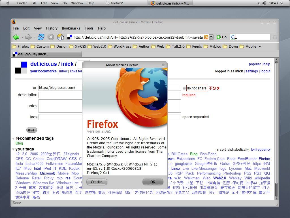Open the volume icon in menu bar
290x218 pixels.
tap(264, 3)
